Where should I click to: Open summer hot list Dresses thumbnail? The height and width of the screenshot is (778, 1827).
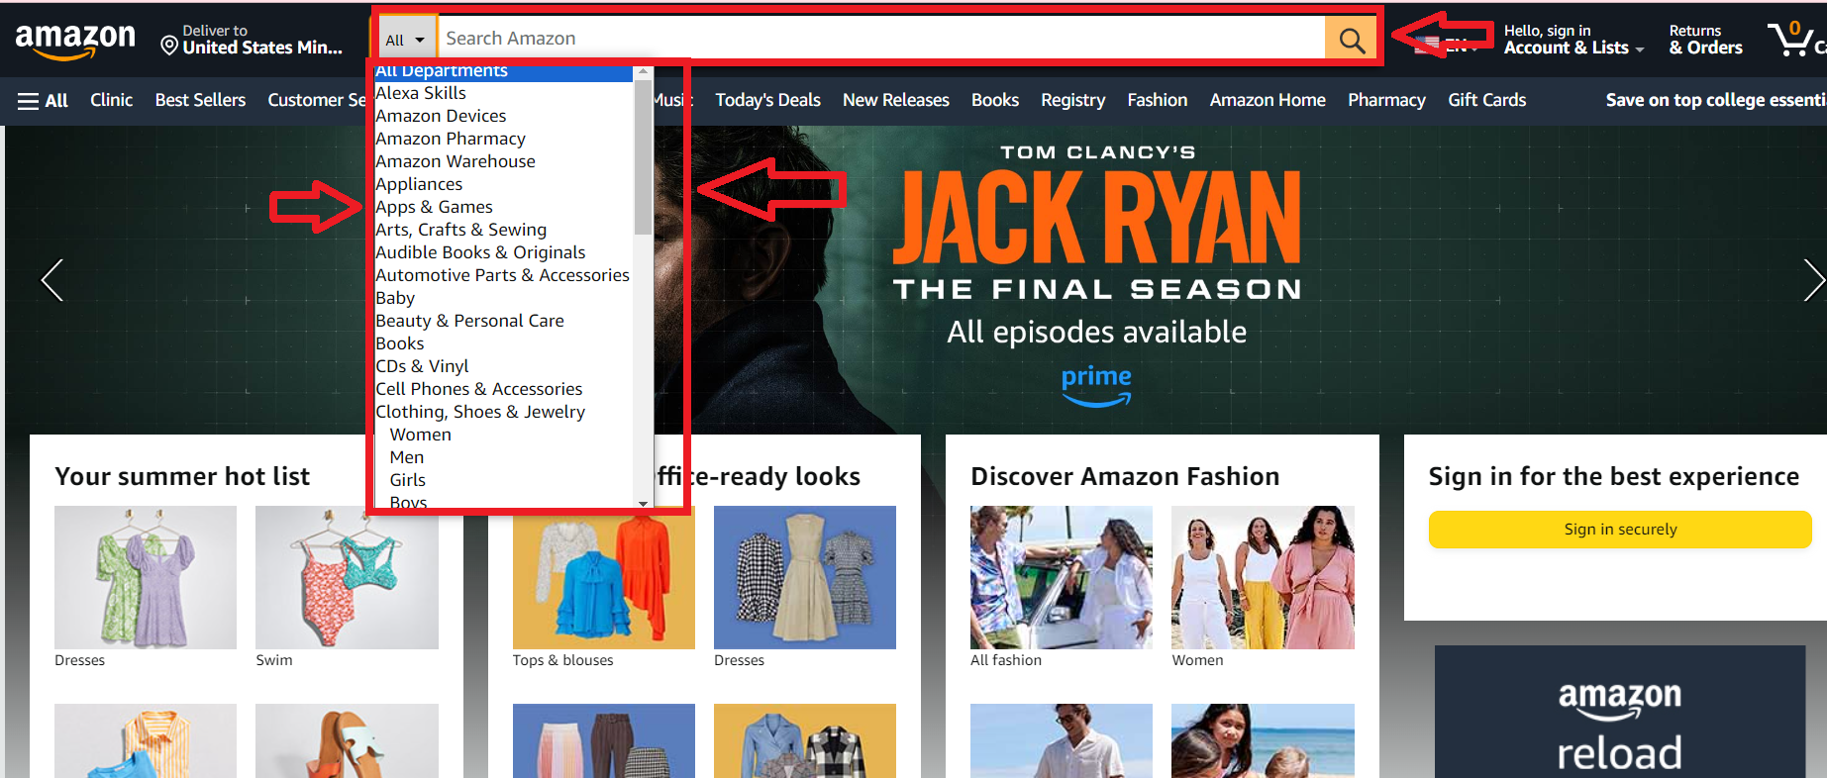tap(146, 577)
